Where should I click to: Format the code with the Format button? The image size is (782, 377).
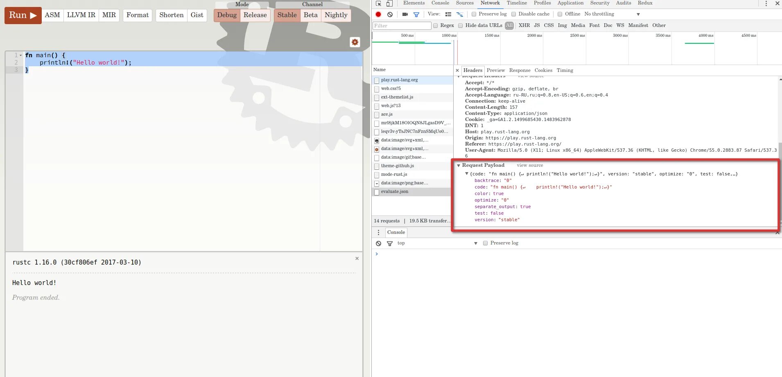(138, 15)
